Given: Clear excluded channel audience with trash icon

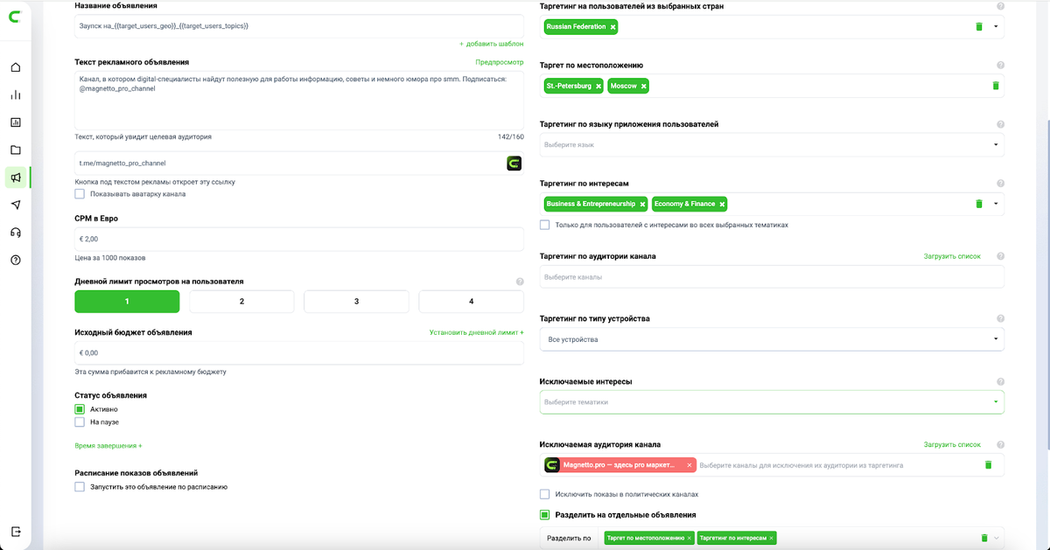Looking at the screenshot, I should point(988,465).
